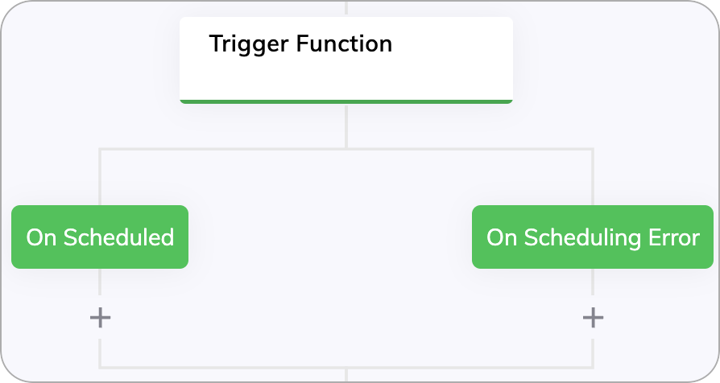Click the word Scheduled in the left branch label

tap(118, 237)
